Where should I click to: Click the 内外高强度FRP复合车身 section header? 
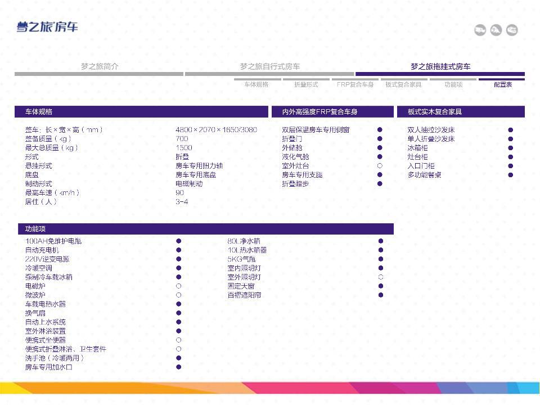coord(319,112)
